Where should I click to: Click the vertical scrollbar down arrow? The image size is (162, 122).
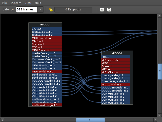click(x=160, y=115)
